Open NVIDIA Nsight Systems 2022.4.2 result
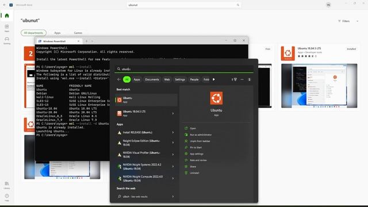Screen dimensions: 368x207 pyautogui.click(x=143, y=166)
